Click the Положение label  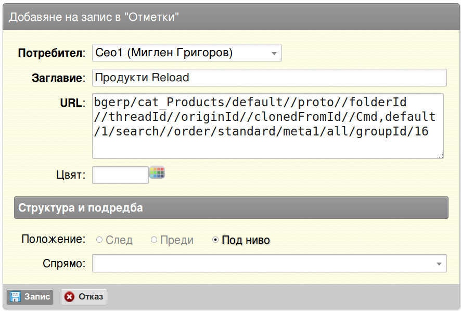(x=54, y=239)
